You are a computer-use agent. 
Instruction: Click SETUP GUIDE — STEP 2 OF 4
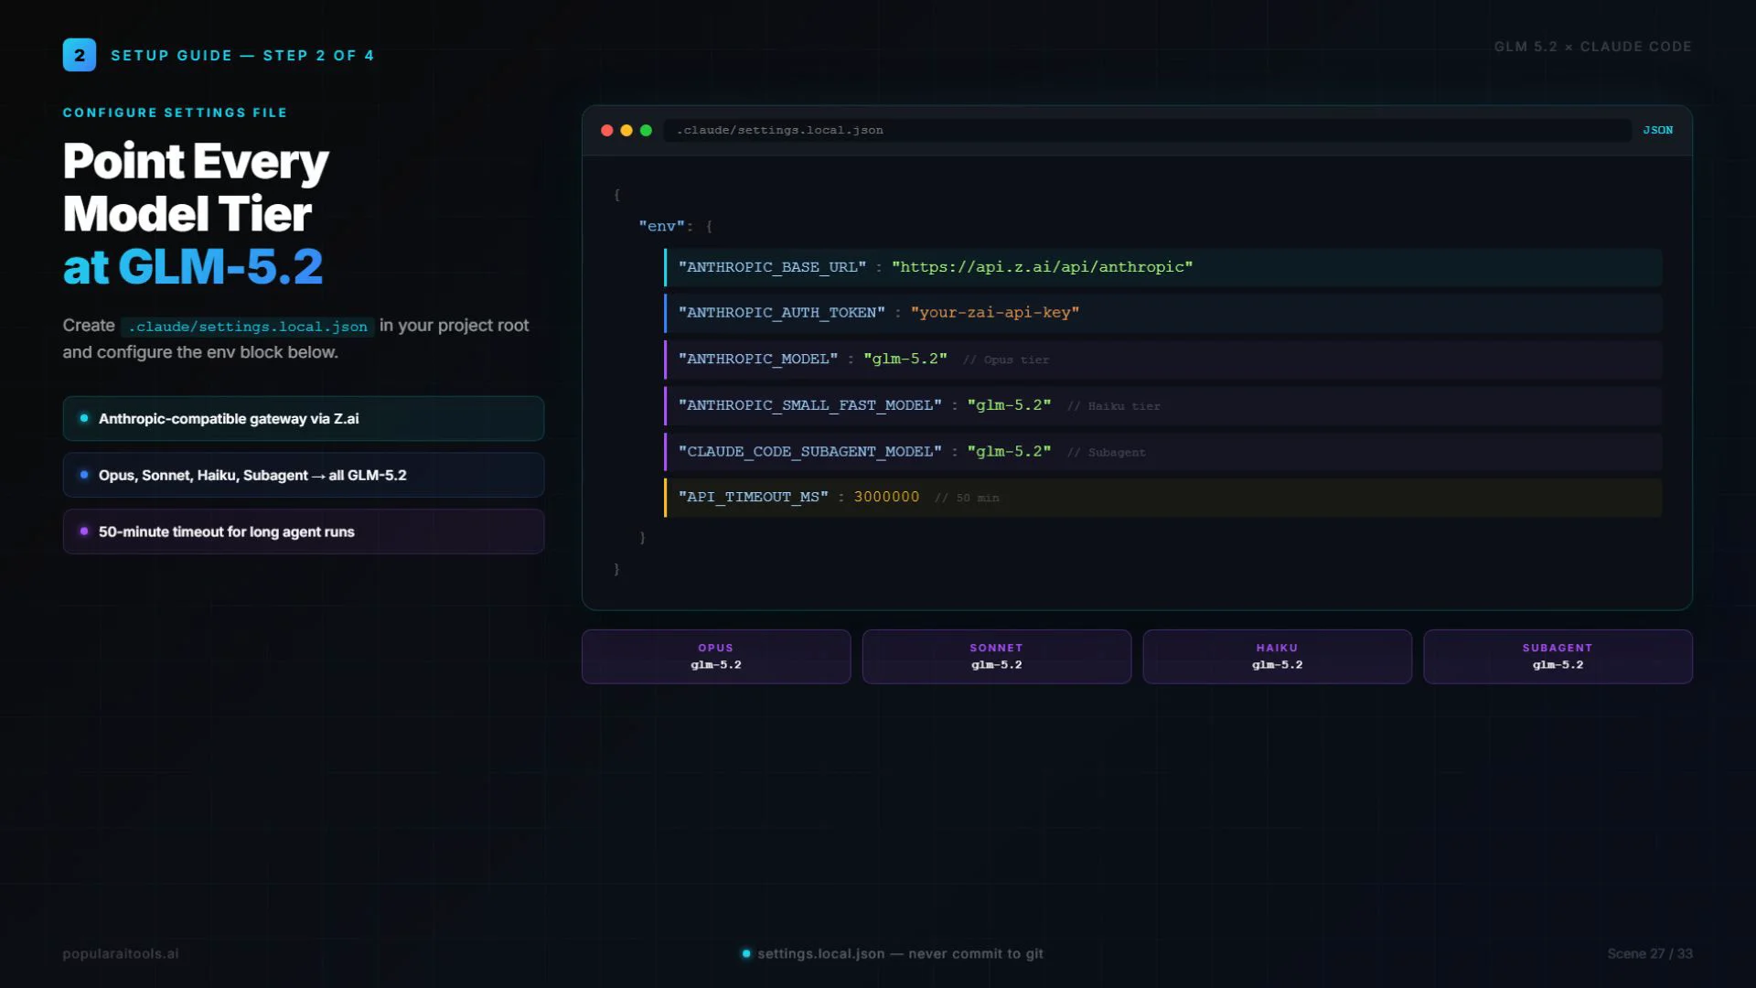coord(242,56)
